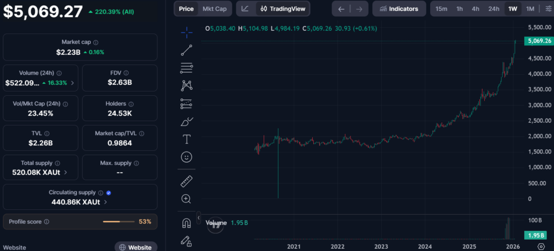This screenshot has width=554, height=251.
Task: Switch to the Mkt Cap tab
Action: tap(215, 9)
